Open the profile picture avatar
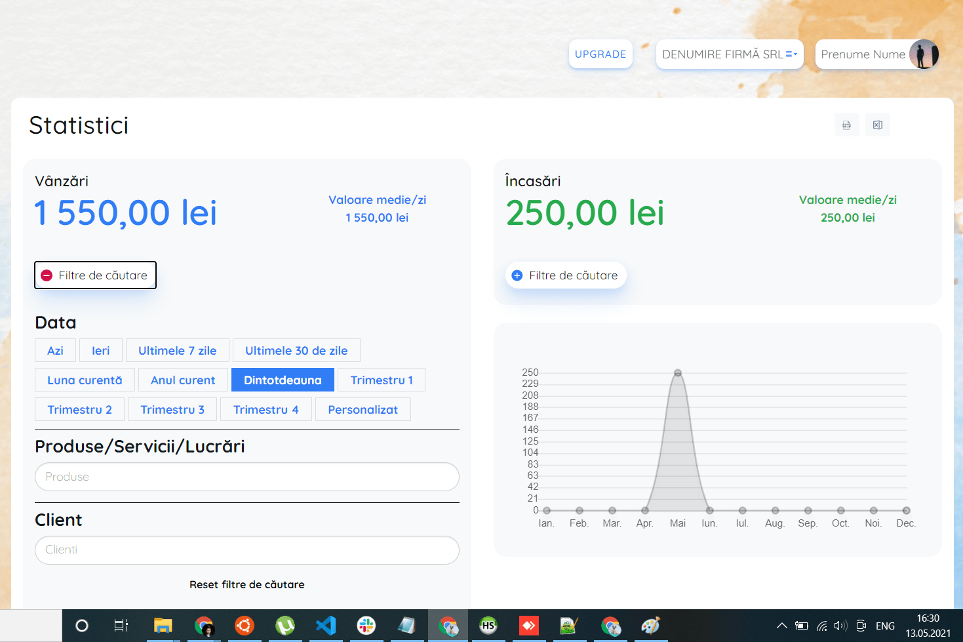 924,54
